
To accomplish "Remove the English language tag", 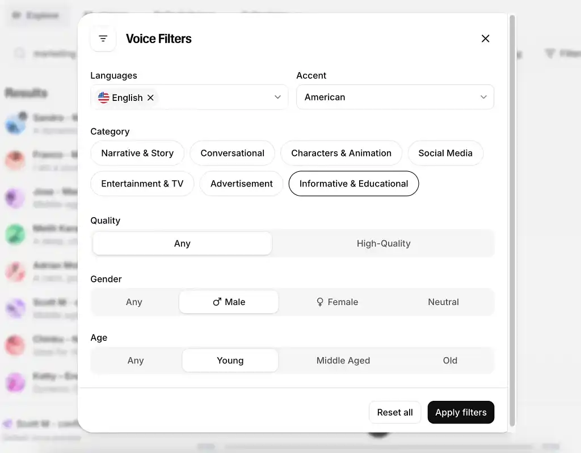I will [150, 98].
